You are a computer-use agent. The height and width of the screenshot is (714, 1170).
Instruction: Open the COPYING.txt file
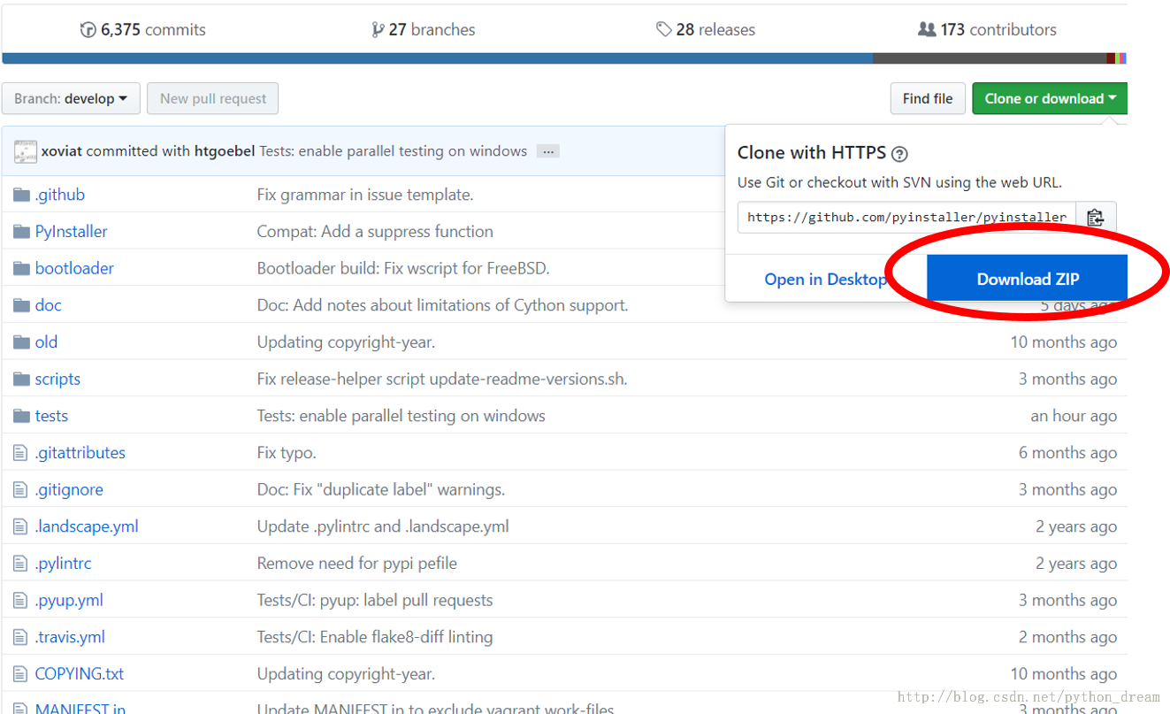80,674
